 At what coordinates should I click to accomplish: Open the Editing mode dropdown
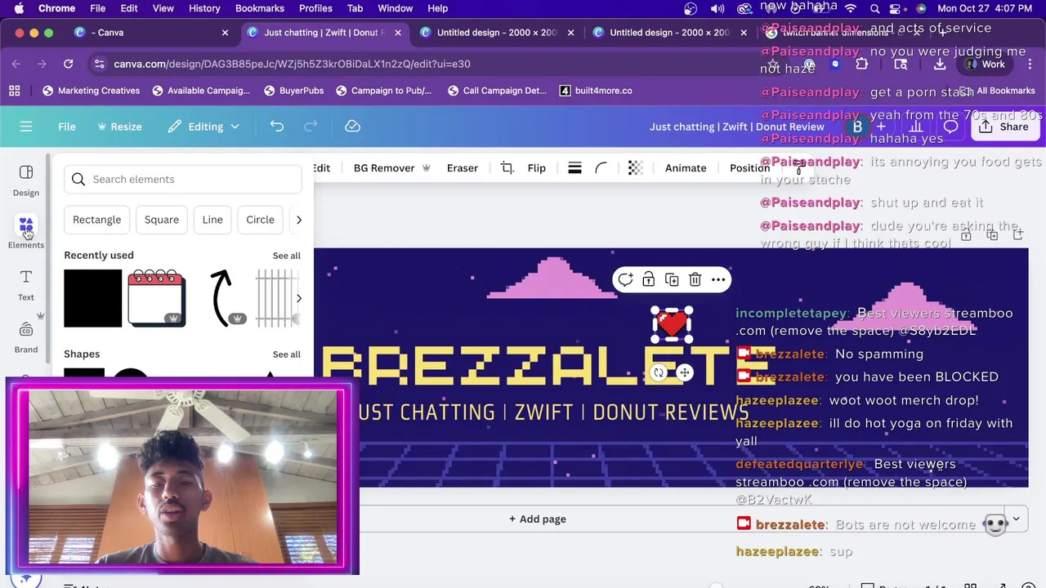pos(203,127)
